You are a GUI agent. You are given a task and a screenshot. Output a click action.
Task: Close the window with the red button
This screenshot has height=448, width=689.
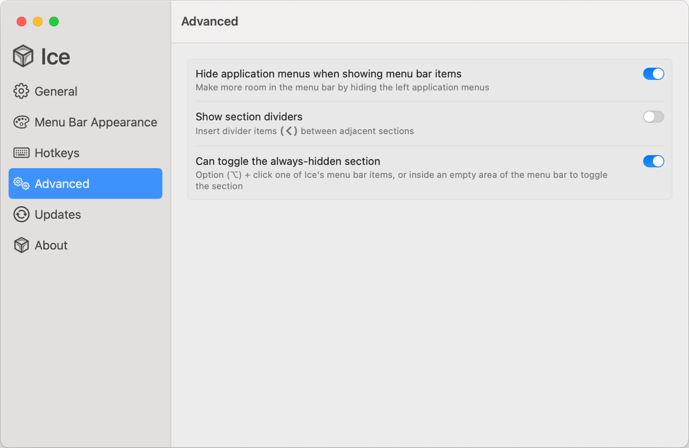tap(21, 21)
